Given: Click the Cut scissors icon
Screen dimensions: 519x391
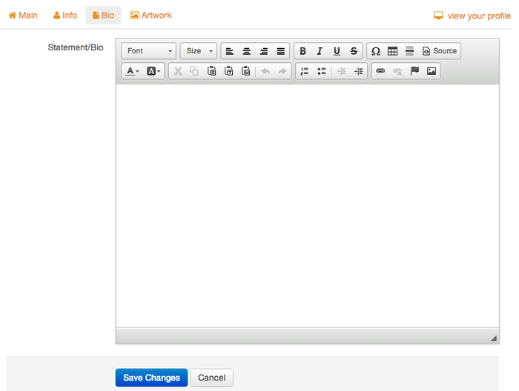Looking at the screenshot, I should click(178, 71).
